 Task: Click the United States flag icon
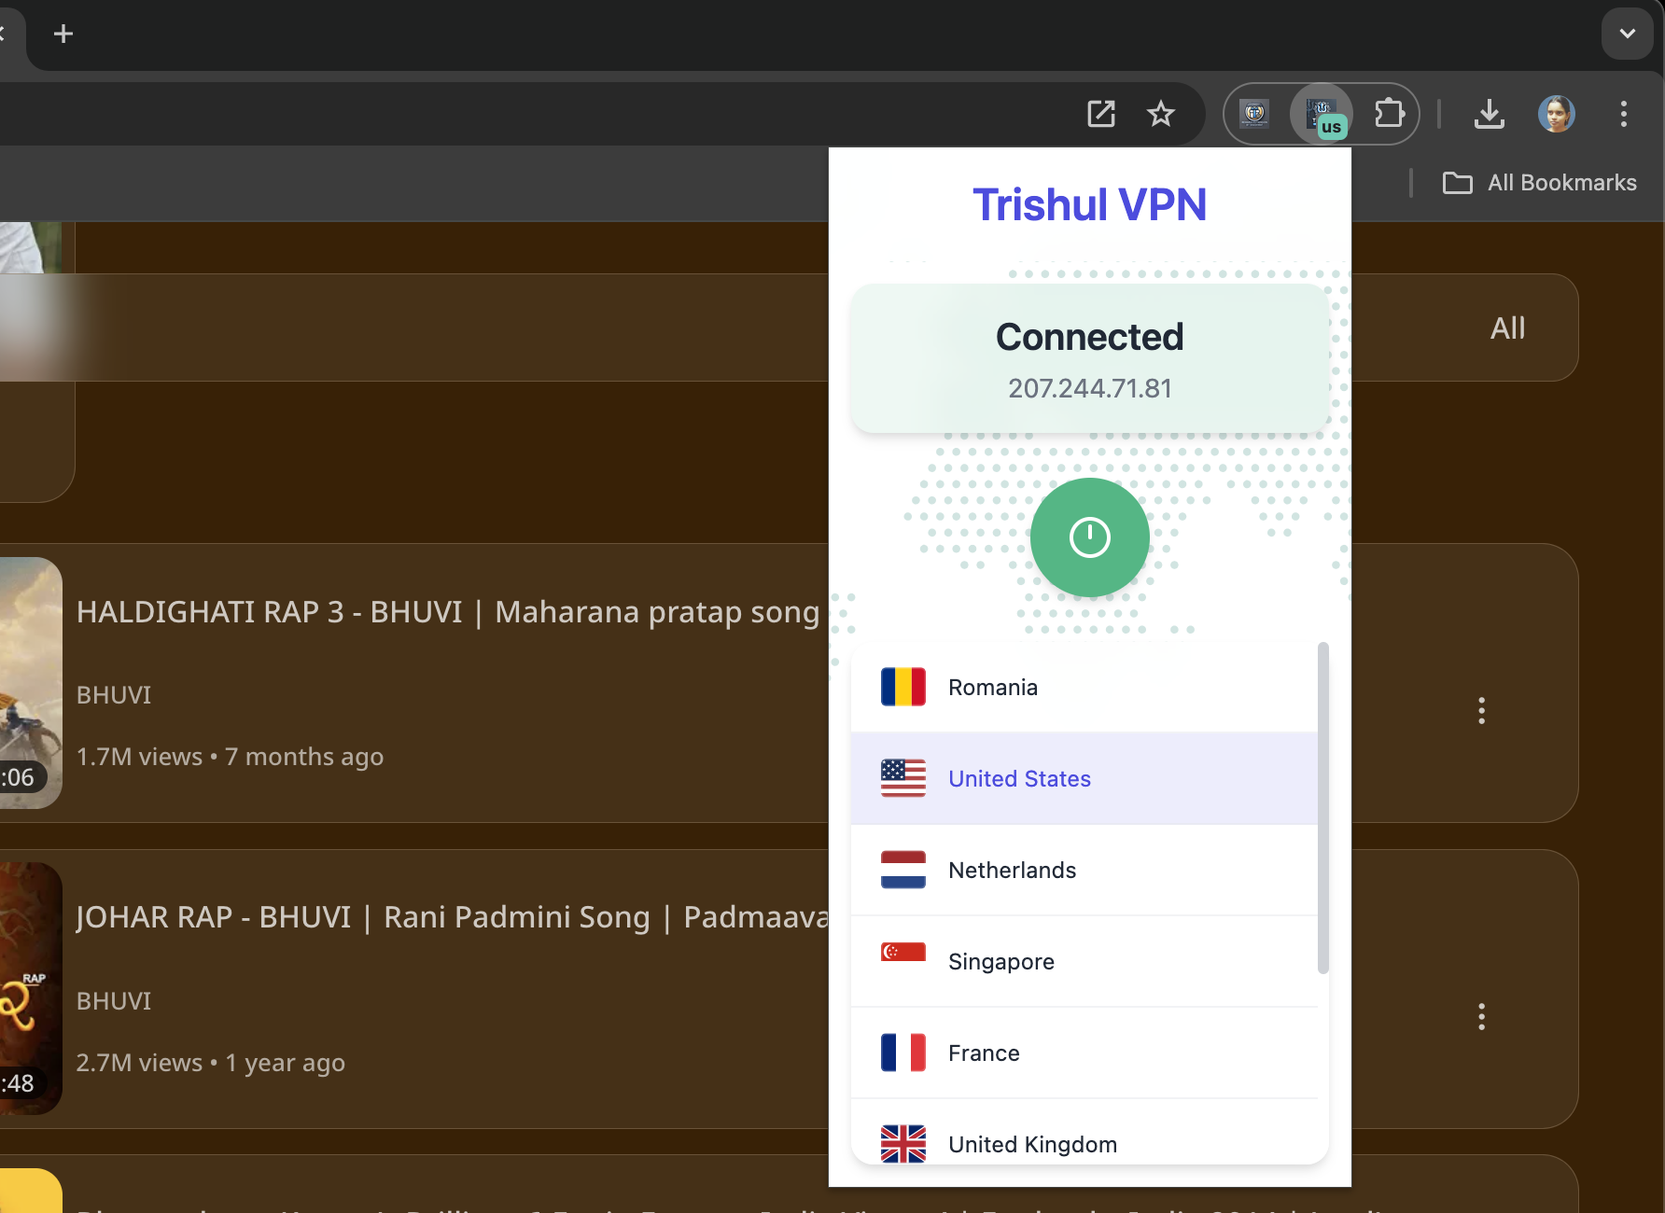click(902, 778)
